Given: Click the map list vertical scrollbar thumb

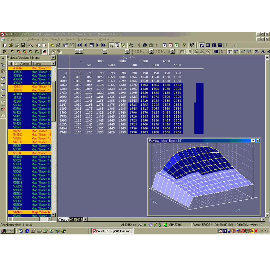Looking at the screenshot, I should pyautogui.click(x=53, y=101).
